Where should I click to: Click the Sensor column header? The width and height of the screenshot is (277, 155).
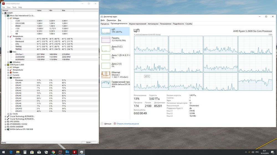pyautogui.click(x=19, y=10)
